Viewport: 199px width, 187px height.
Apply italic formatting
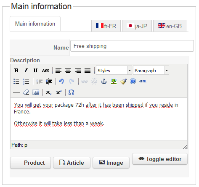click(26, 70)
